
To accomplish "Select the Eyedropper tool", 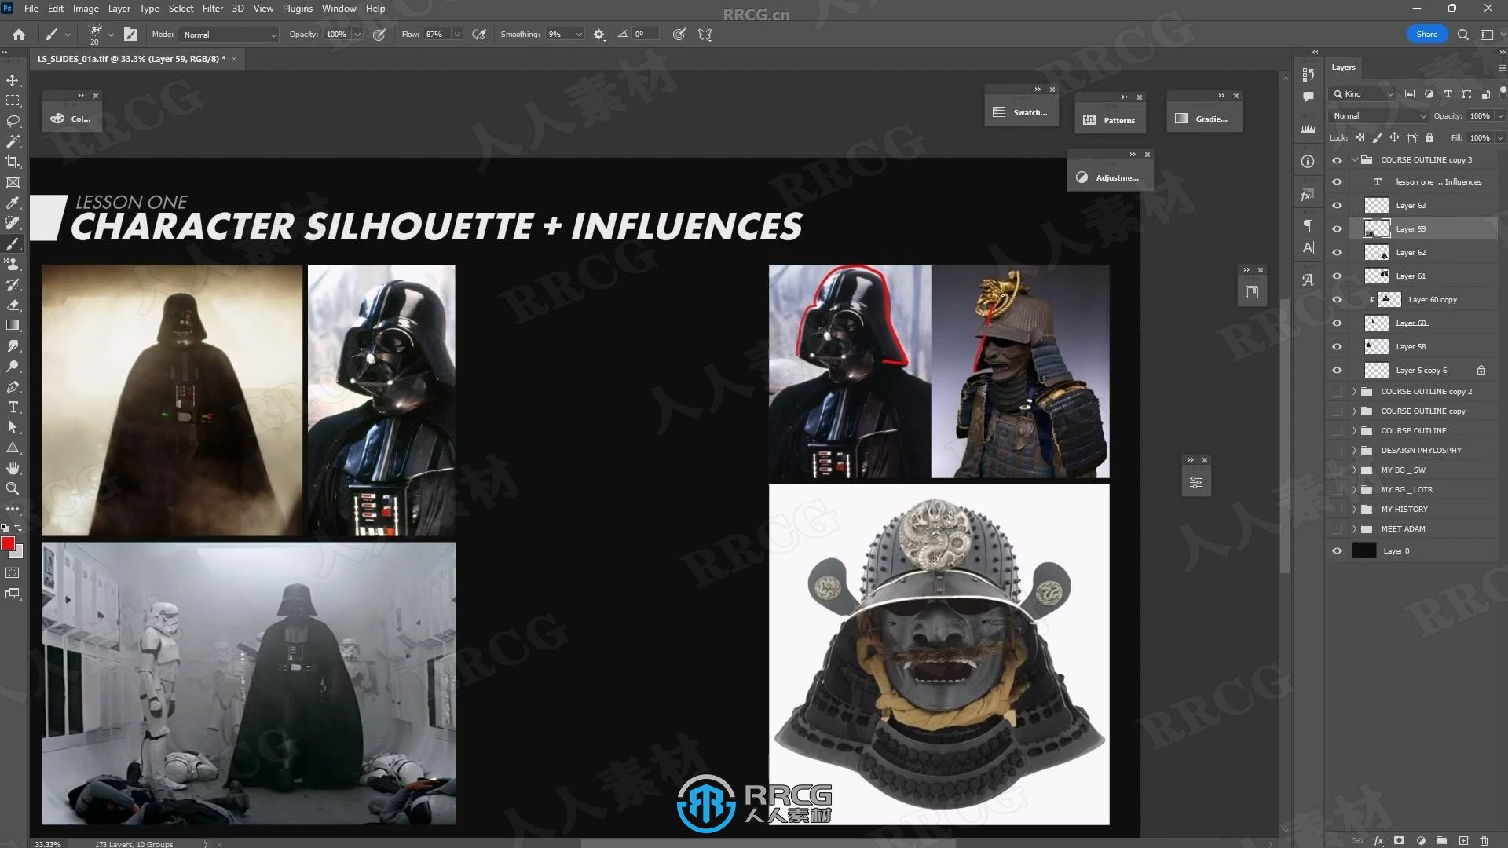I will click(13, 203).
